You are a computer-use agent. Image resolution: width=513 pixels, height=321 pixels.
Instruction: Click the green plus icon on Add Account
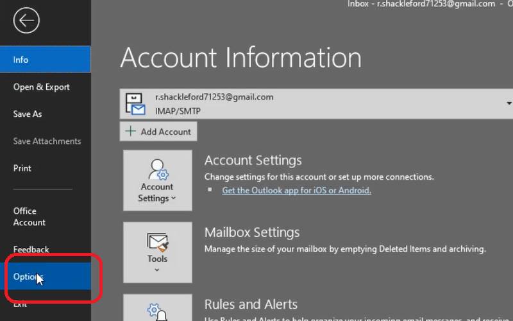pyautogui.click(x=131, y=131)
